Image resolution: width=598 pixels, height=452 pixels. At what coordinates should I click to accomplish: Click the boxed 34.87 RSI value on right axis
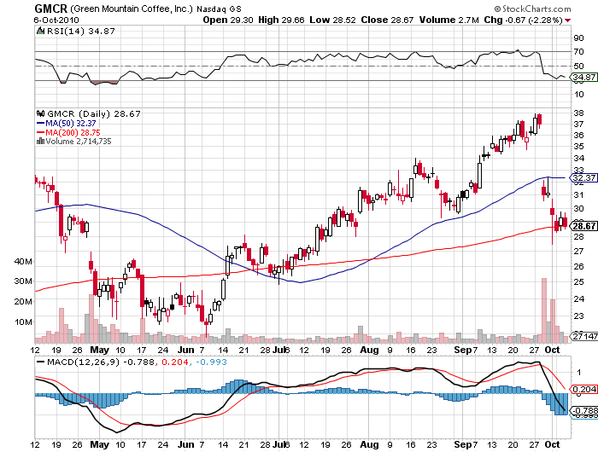583,78
